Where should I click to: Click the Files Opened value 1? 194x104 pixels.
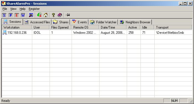[52, 33]
